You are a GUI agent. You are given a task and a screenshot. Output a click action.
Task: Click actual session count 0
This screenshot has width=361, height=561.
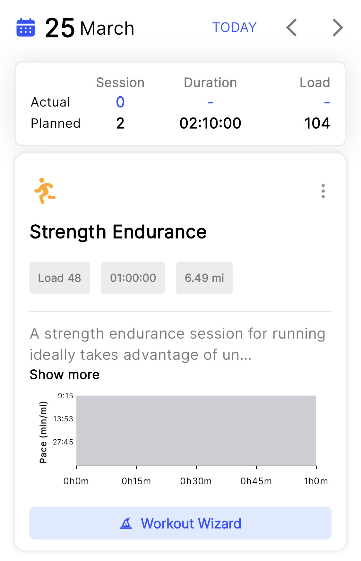pyautogui.click(x=120, y=102)
